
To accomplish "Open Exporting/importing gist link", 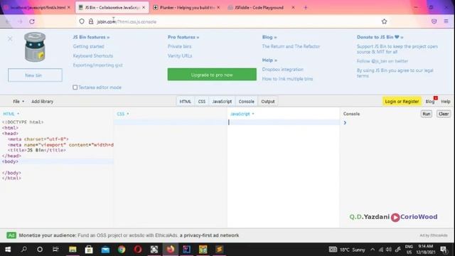I will coord(98,65).
